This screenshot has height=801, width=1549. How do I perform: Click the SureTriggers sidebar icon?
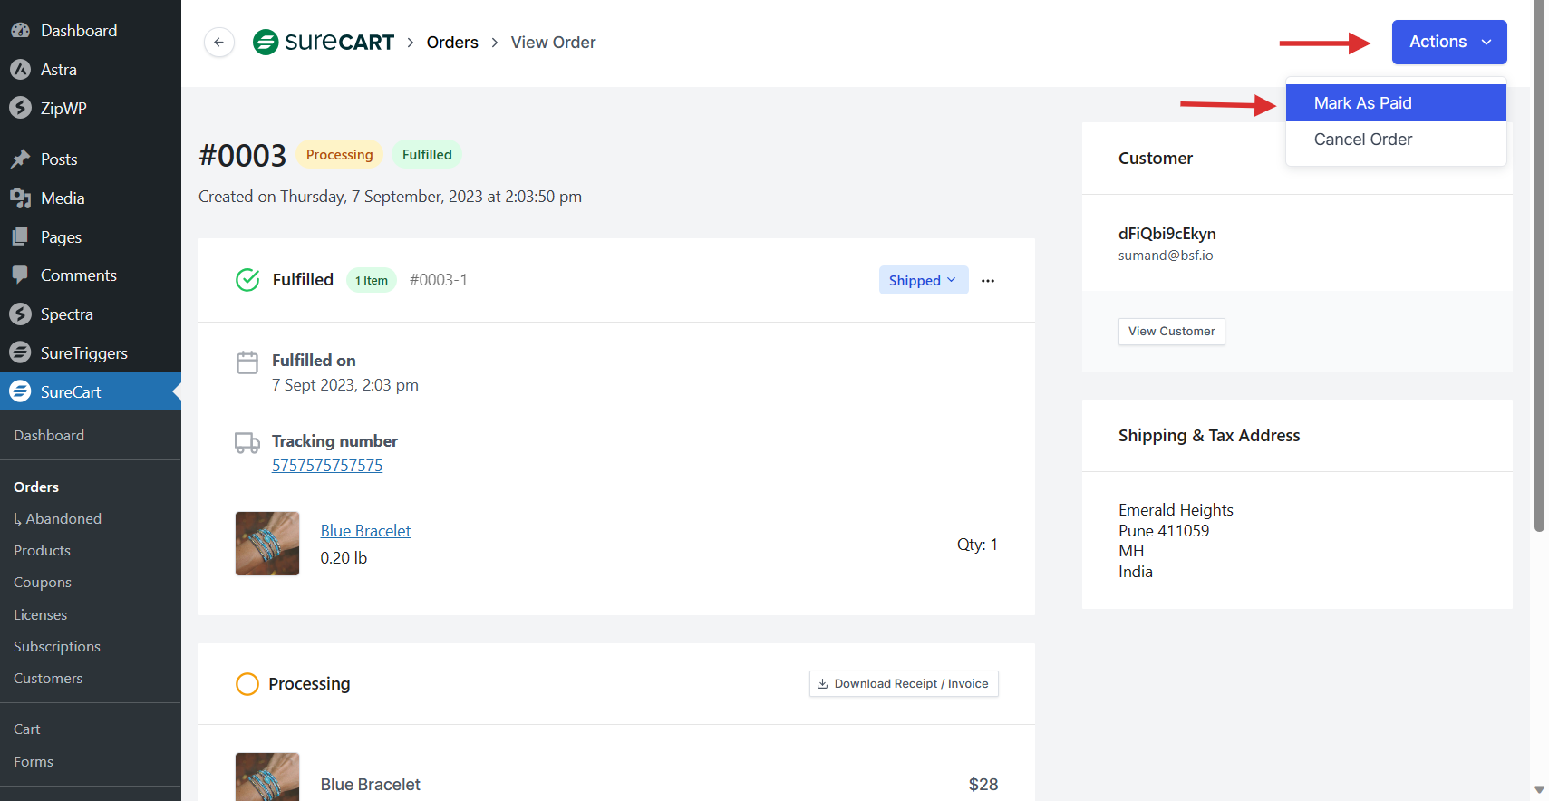coord(20,352)
